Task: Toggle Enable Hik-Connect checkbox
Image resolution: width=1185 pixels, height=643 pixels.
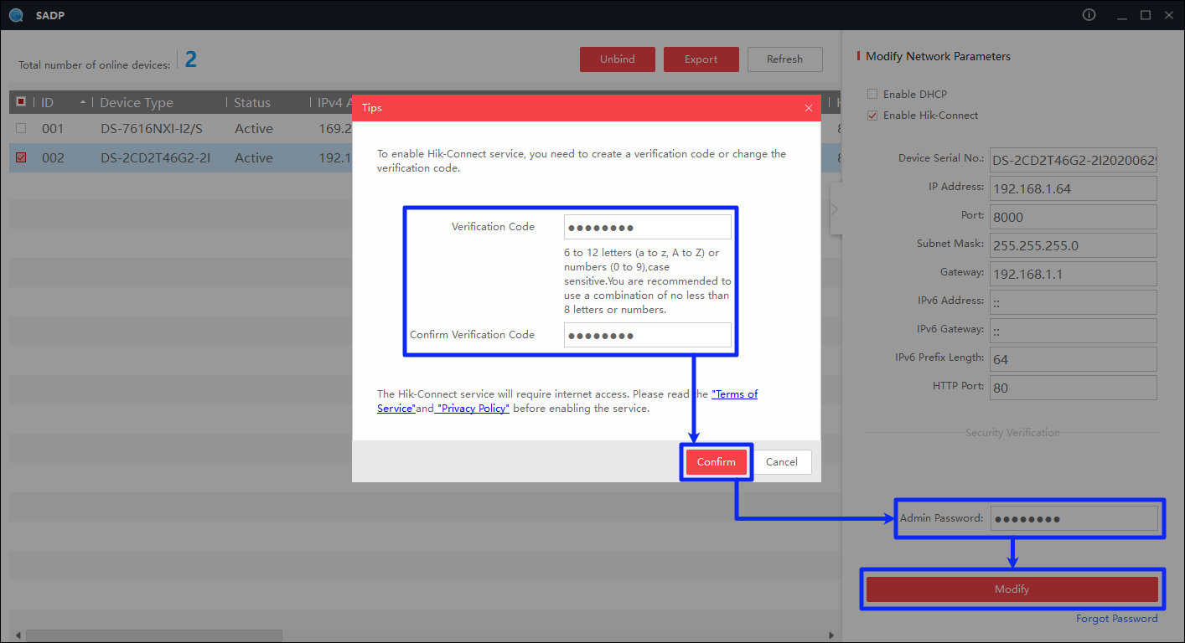Action: 872,116
